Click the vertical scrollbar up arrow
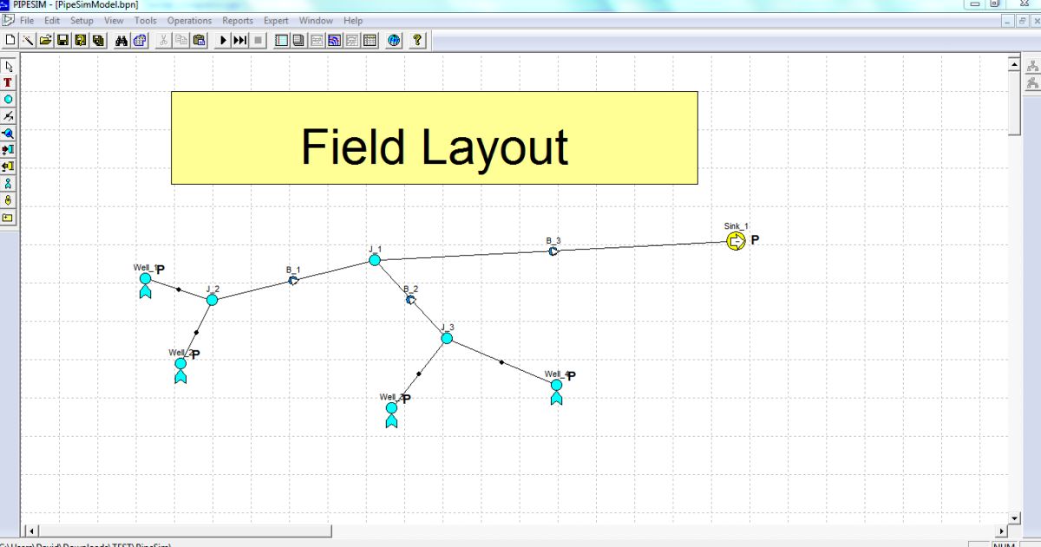This screenshot has width=1041, height=547. pos(1014,63)
